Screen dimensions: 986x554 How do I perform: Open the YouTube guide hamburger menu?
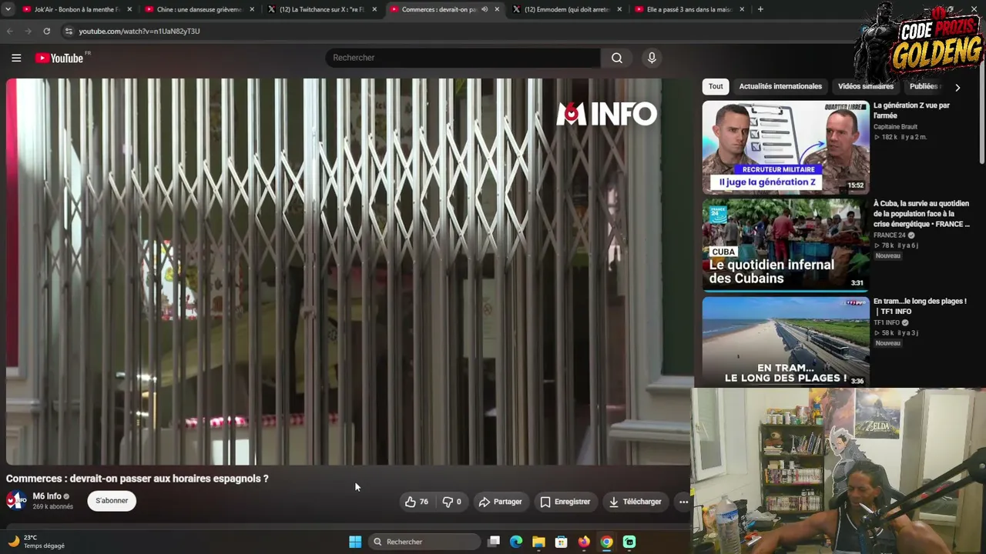point(16,58)
